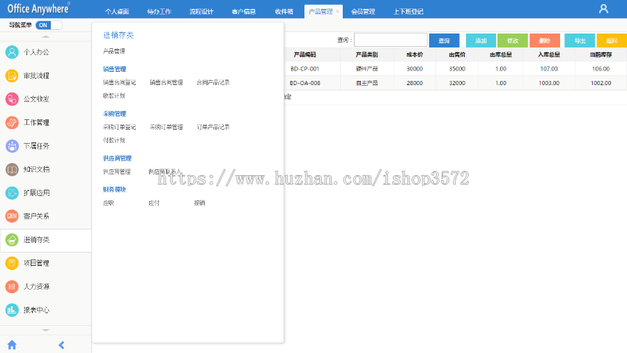Switch to 上下班登记 tab
The height and width of the screenshot is (353, 627).
click(408, 12)
